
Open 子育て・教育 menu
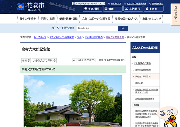[x=48, y=19]
